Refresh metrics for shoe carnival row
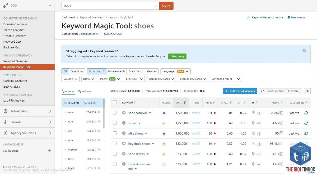 pos(306,113)
